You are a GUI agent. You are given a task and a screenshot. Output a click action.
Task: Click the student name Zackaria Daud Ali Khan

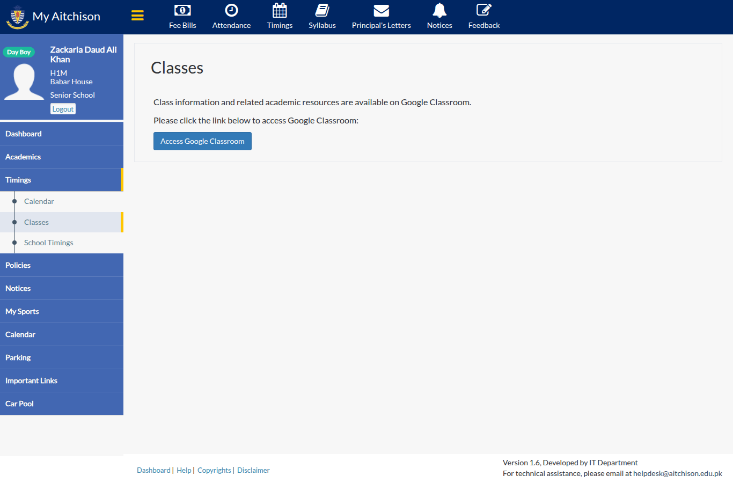[84, 55]
